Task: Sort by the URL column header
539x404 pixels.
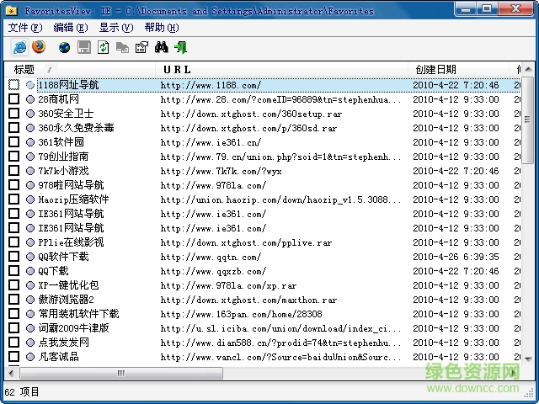Action: 281,70
